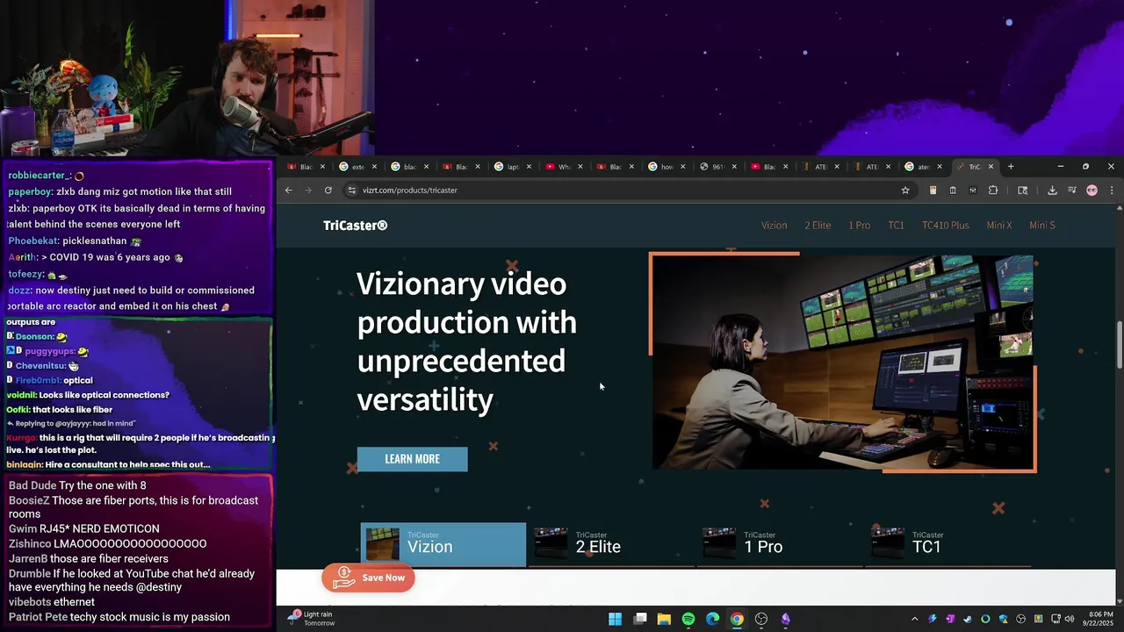This screenshot has width=1124, height=632.
Task: Click the hero image of the production operator
Action: tap(842, 363)
